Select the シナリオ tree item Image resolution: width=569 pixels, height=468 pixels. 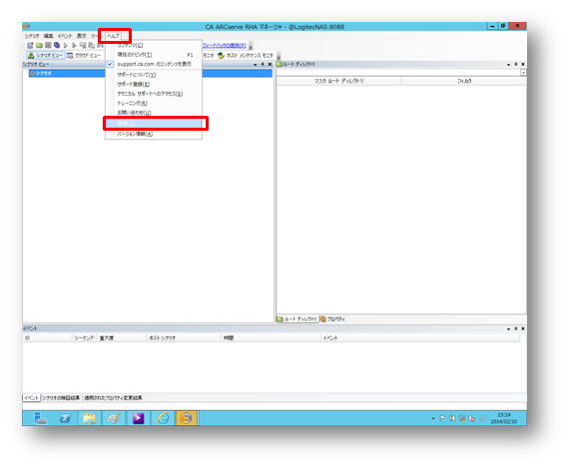point(41,73)
